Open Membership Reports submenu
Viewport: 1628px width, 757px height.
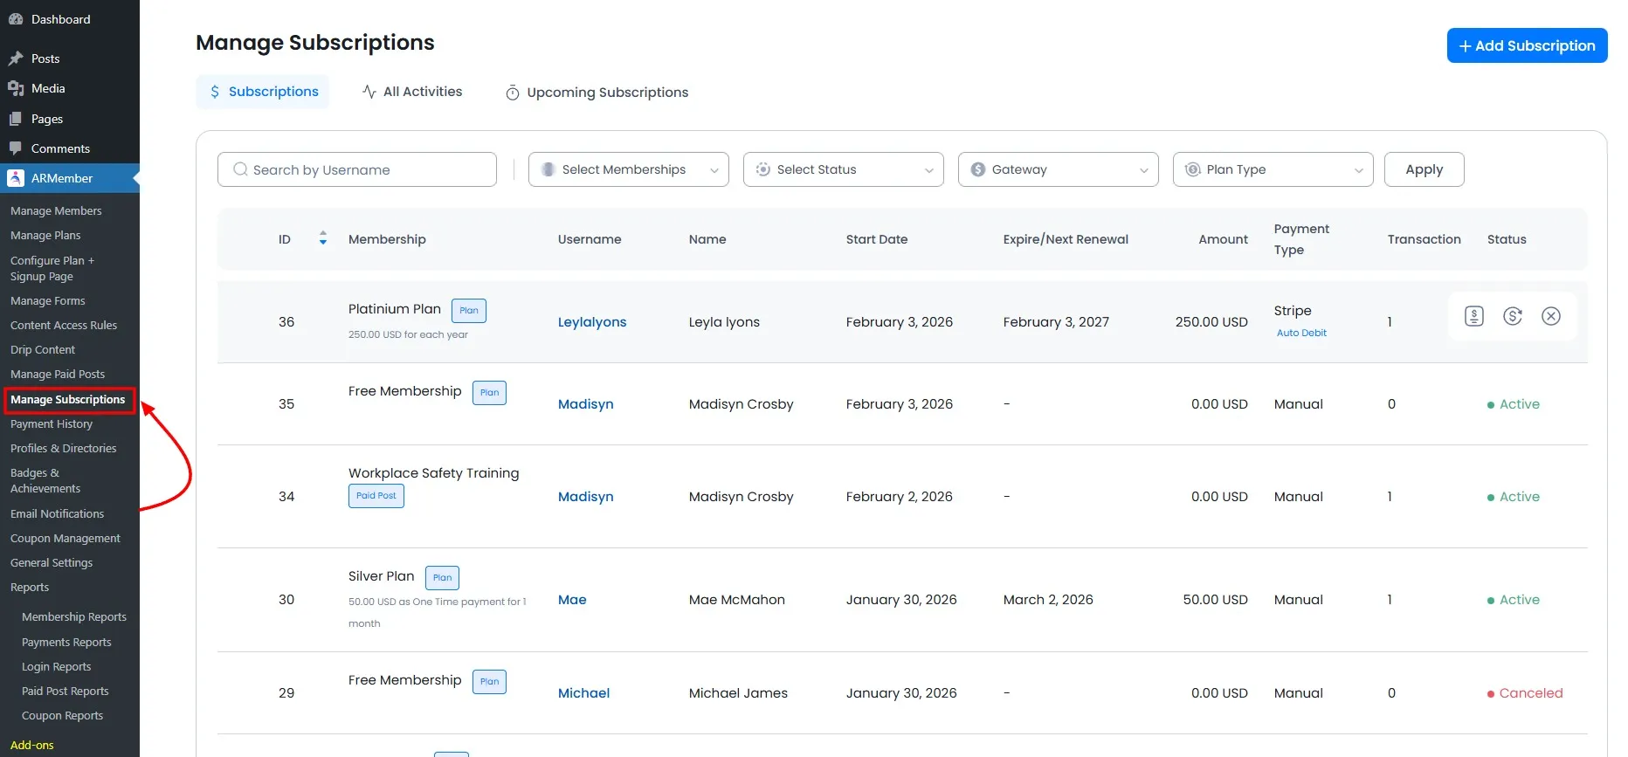click(74, 617)
